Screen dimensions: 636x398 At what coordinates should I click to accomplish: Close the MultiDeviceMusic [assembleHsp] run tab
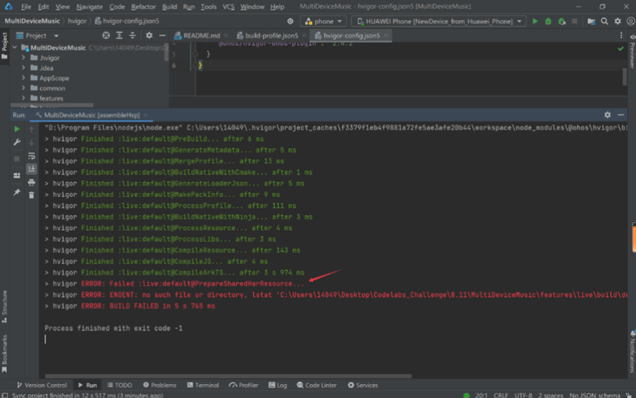tap(146, 115)
